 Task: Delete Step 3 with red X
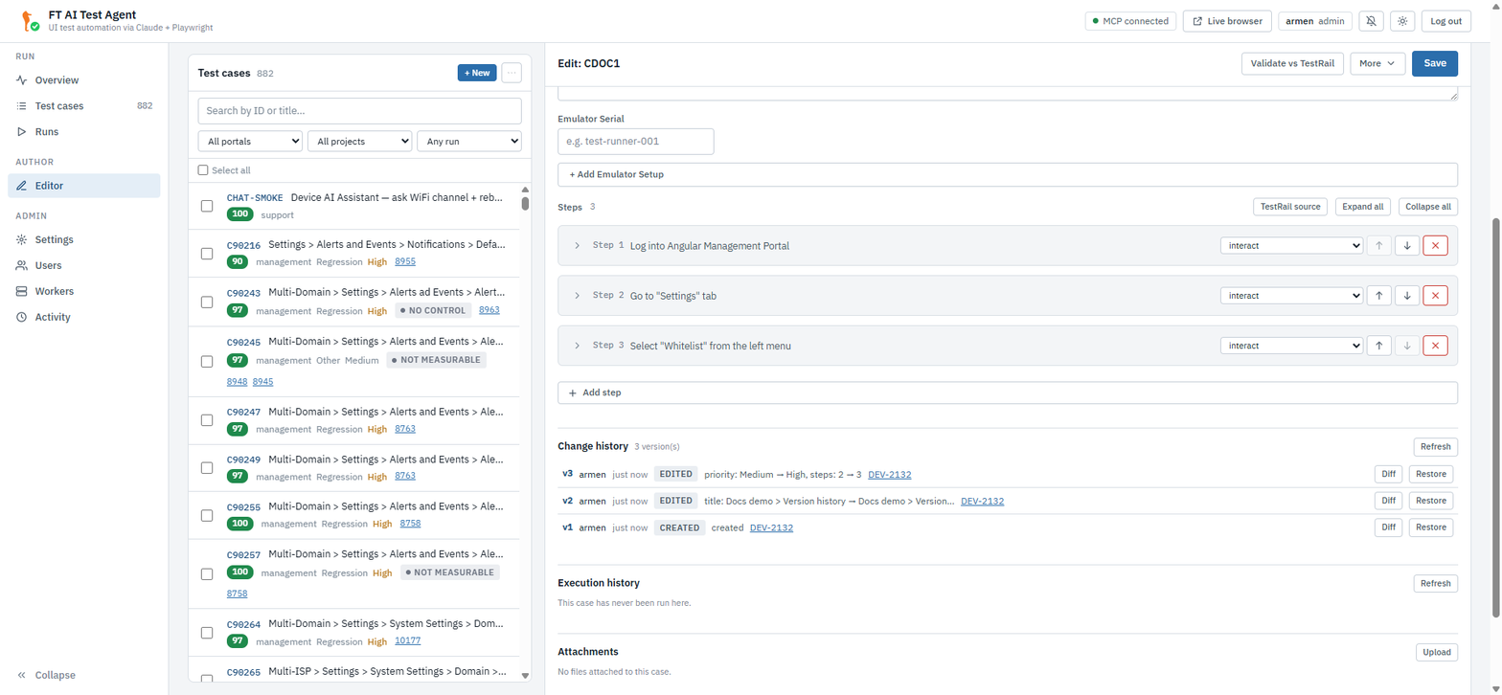[1435, 346]
